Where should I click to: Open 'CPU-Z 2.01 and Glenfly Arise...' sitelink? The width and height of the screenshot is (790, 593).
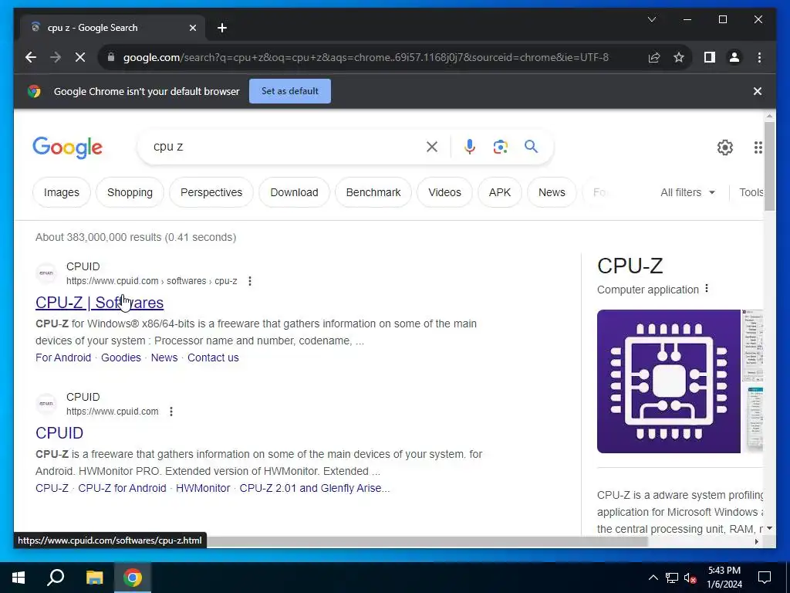(x=315, y=488)
